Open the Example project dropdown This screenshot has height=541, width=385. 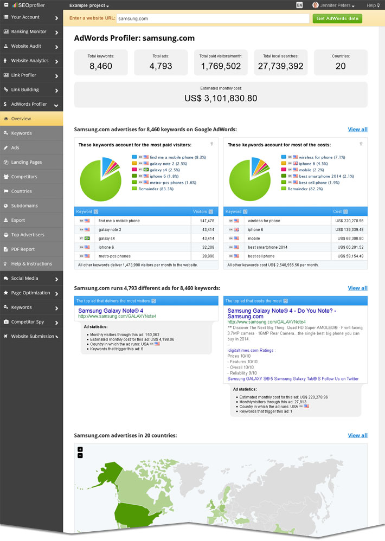click(89, 5)
